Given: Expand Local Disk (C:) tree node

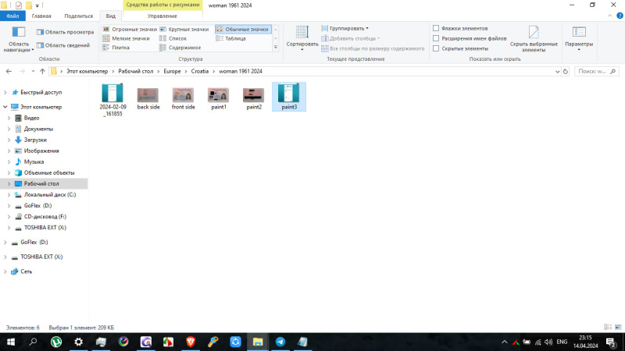Looking at the screenshot, I should [x=9, y=194].
